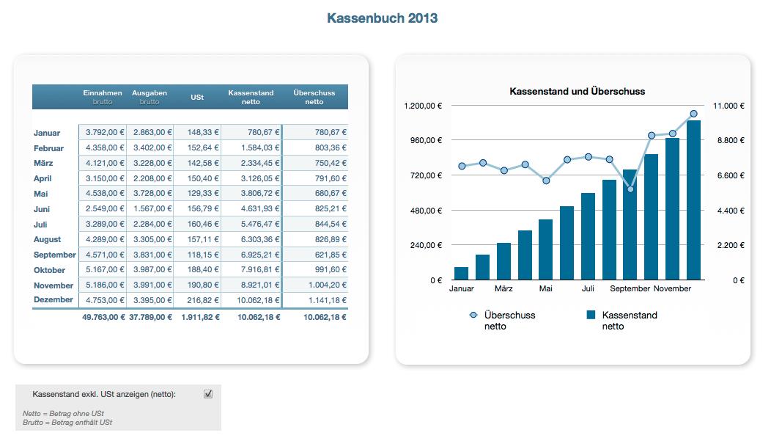Select the Überschuss netto column header
771x441 pixels.
point(314,96)
